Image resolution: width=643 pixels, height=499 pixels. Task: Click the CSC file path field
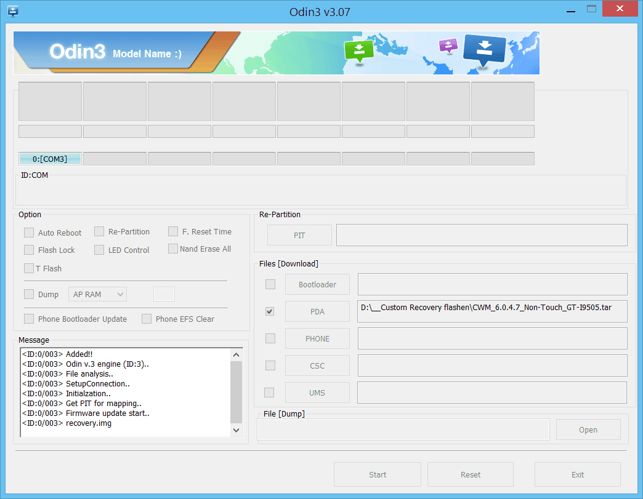click(x=493, y=365)
